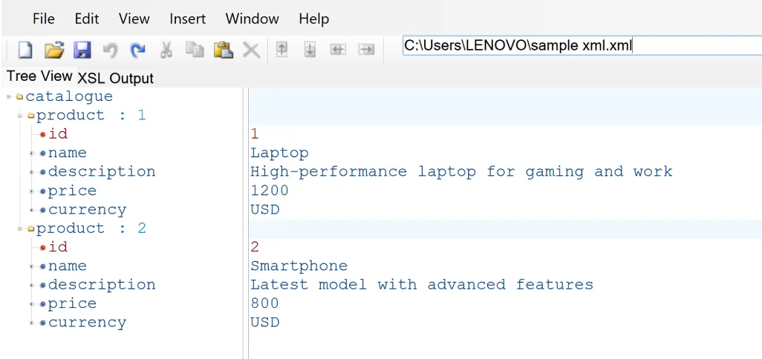Open the Edit menu
This screenshot has width=762, height=359.
point(86,19)
